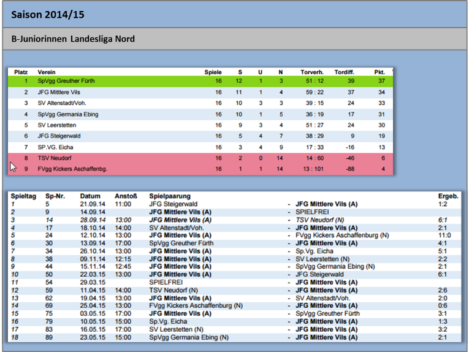This screenshot has height=352, width=469.
Task: Click 'SPIELFREI' in the matchday 2 row
Action: pyautogui.click(x=312, y=212)
